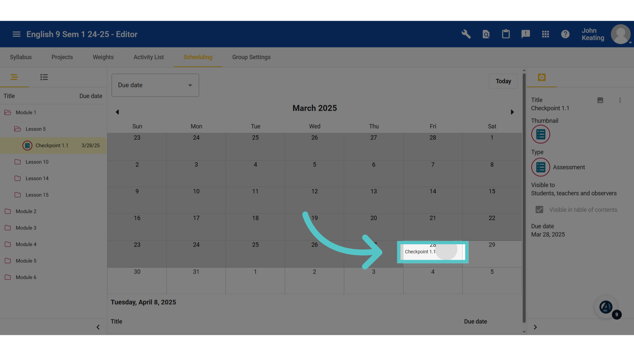
Task: Expand the Lesson 10 folder
Action: point(18,162)
